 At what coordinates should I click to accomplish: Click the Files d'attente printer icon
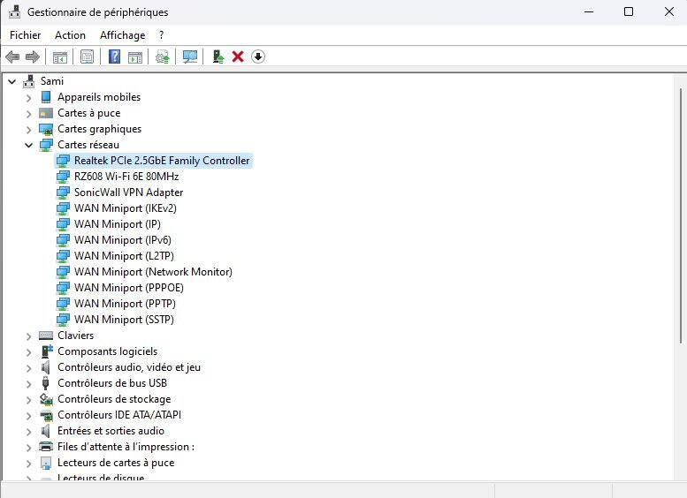[x=46, y=447]
